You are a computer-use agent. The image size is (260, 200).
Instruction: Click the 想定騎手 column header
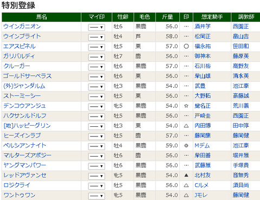(x=212, y=17)
